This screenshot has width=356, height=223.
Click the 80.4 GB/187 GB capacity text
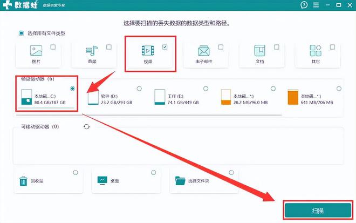pos(50,103)
